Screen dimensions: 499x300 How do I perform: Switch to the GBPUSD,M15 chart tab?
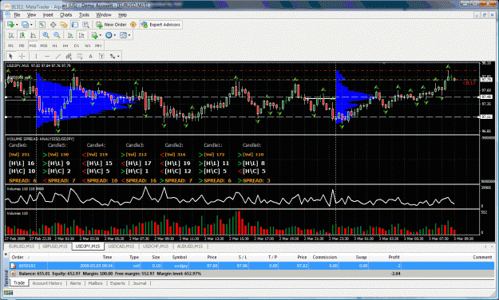click(x=55, y=247)
